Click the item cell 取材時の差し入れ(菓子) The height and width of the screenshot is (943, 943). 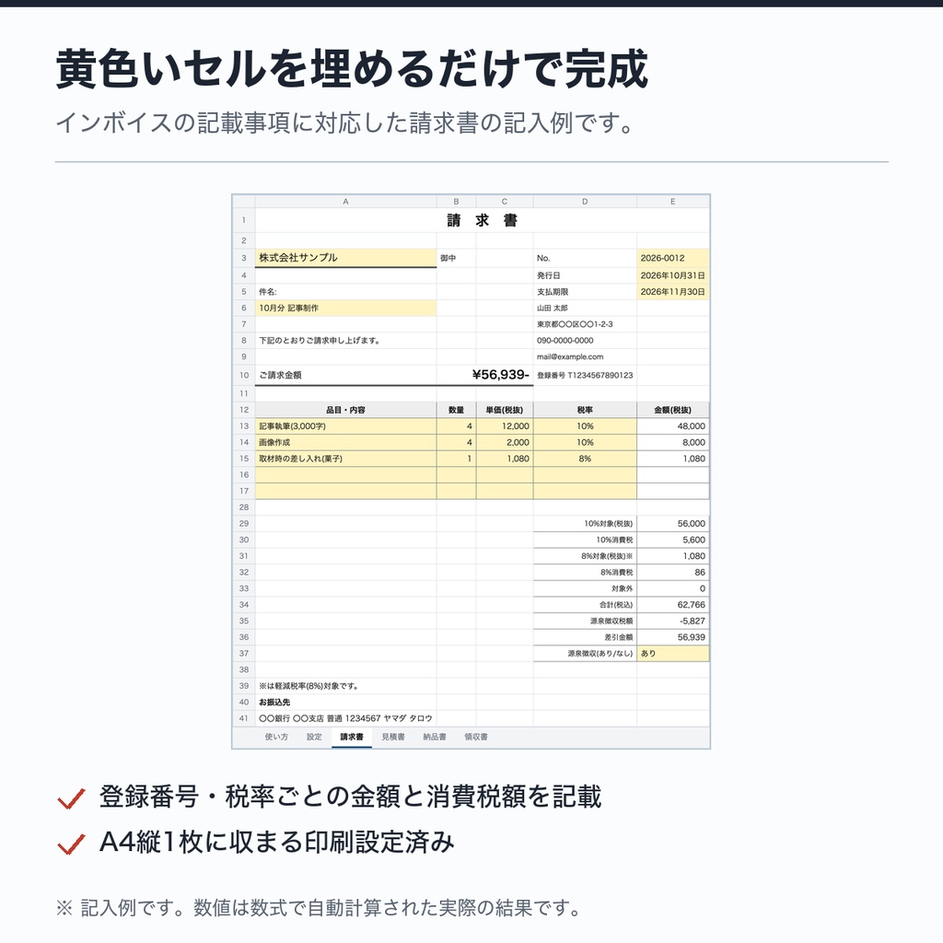coord(346,459)
